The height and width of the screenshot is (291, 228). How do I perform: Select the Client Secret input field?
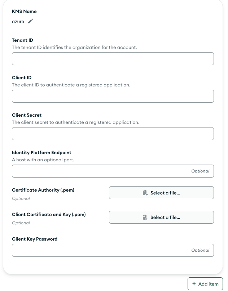[x=113, y=134]
